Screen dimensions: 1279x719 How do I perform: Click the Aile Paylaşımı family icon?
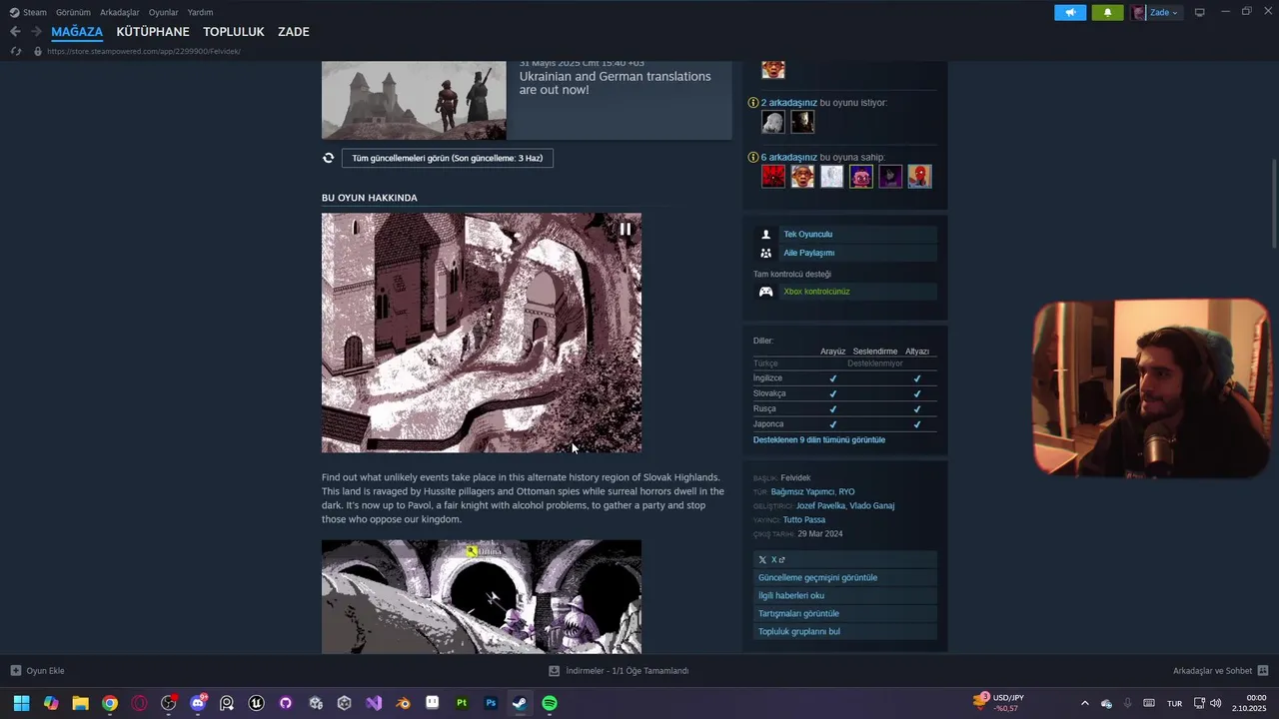[x=766, y=253]
